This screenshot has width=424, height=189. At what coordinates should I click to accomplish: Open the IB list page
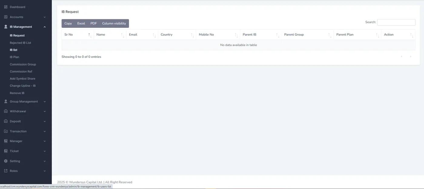(x=13, y=50)
